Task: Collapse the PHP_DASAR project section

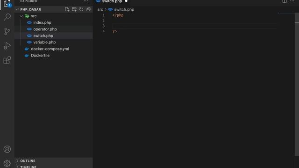Action: (x=17, y=9)
